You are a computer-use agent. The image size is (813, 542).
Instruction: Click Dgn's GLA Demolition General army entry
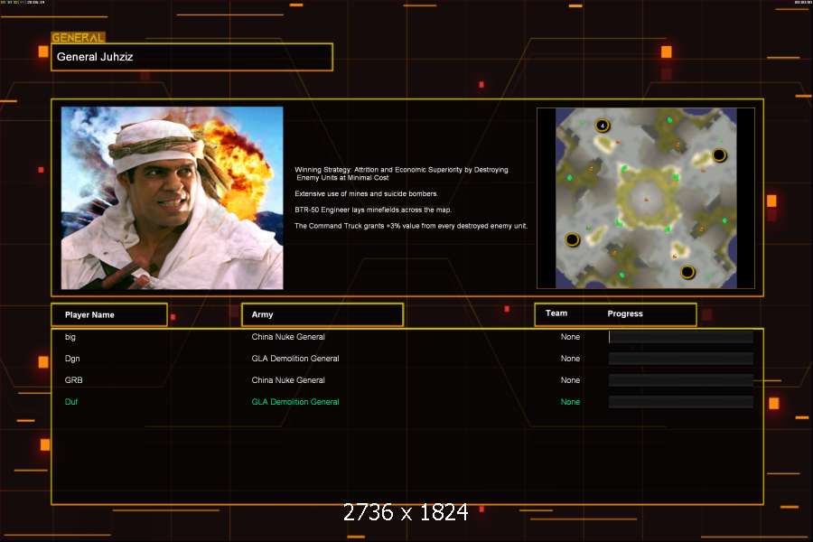295,359
